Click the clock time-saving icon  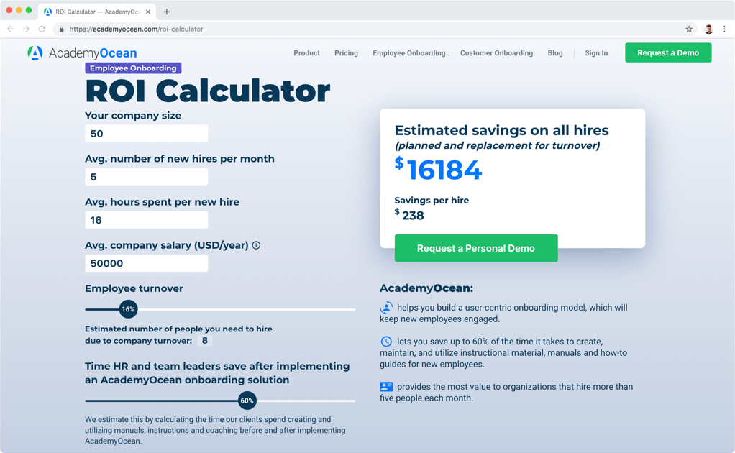pos(386,342)
